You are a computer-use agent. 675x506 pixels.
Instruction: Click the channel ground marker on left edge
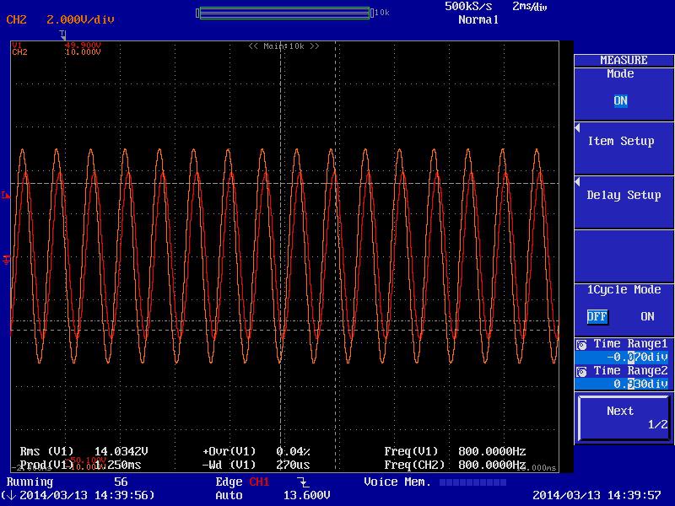[x=6, y=259]
